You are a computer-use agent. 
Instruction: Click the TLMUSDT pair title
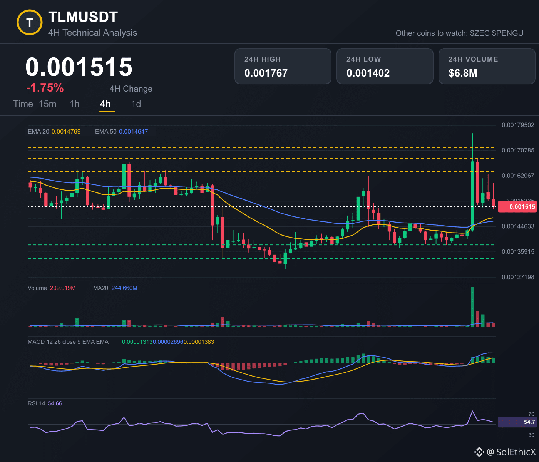[83, 17]
